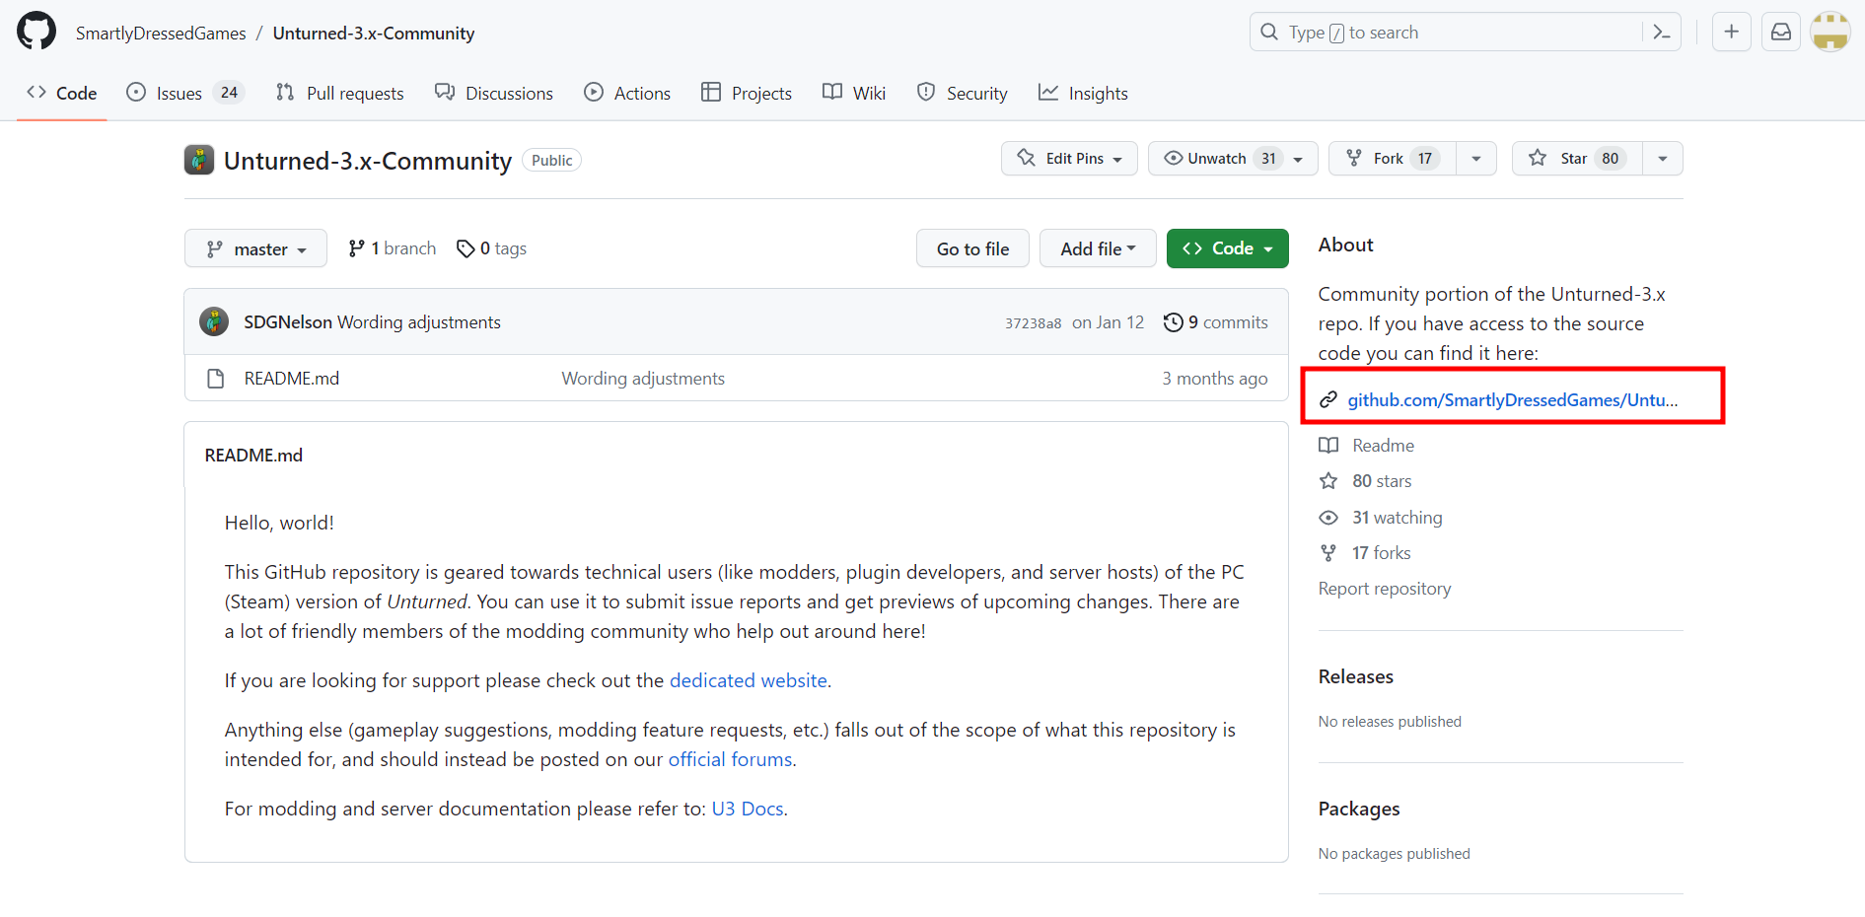Open the notifications inbox icon
The width and height of the screenshot is (1865, 917).
coord(1780,31)
